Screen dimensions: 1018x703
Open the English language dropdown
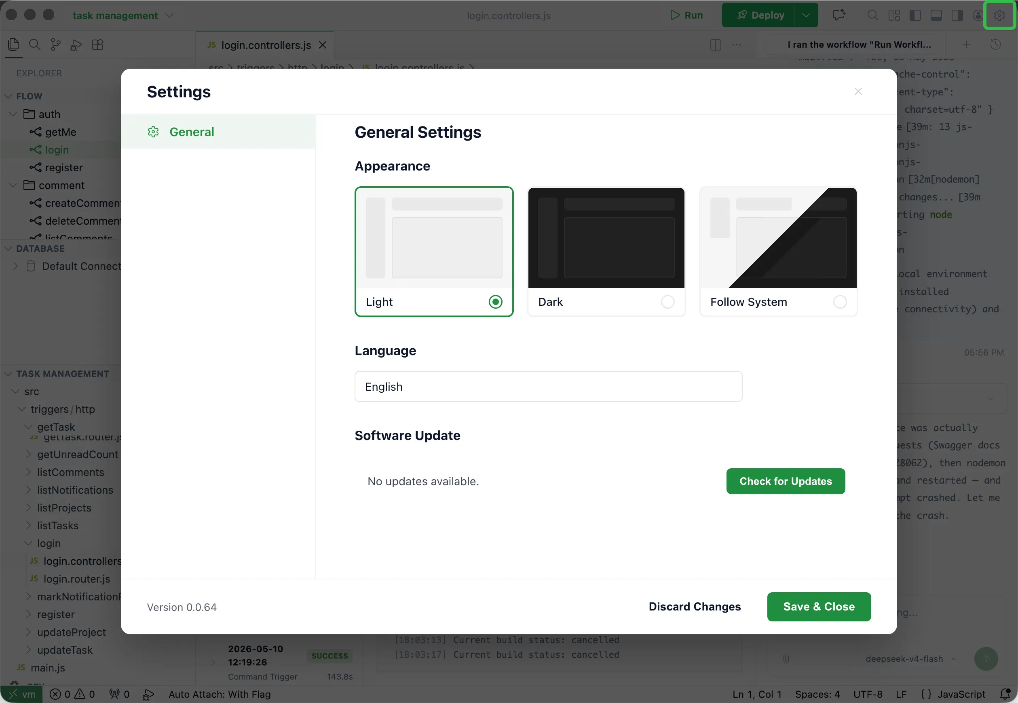click(x=548, y=386)
